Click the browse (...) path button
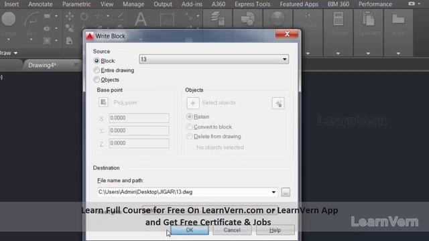 coord(286,192)
